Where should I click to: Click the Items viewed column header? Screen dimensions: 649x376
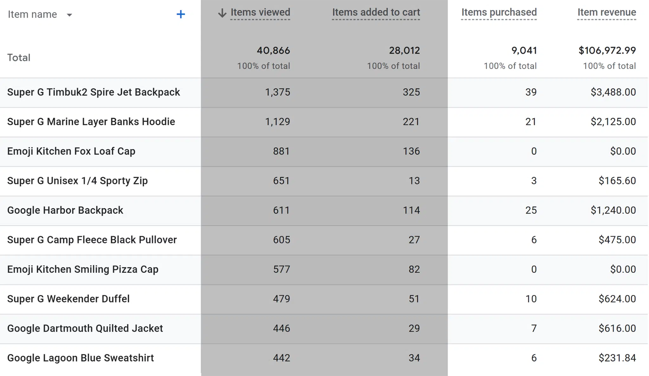pos(260,13)
